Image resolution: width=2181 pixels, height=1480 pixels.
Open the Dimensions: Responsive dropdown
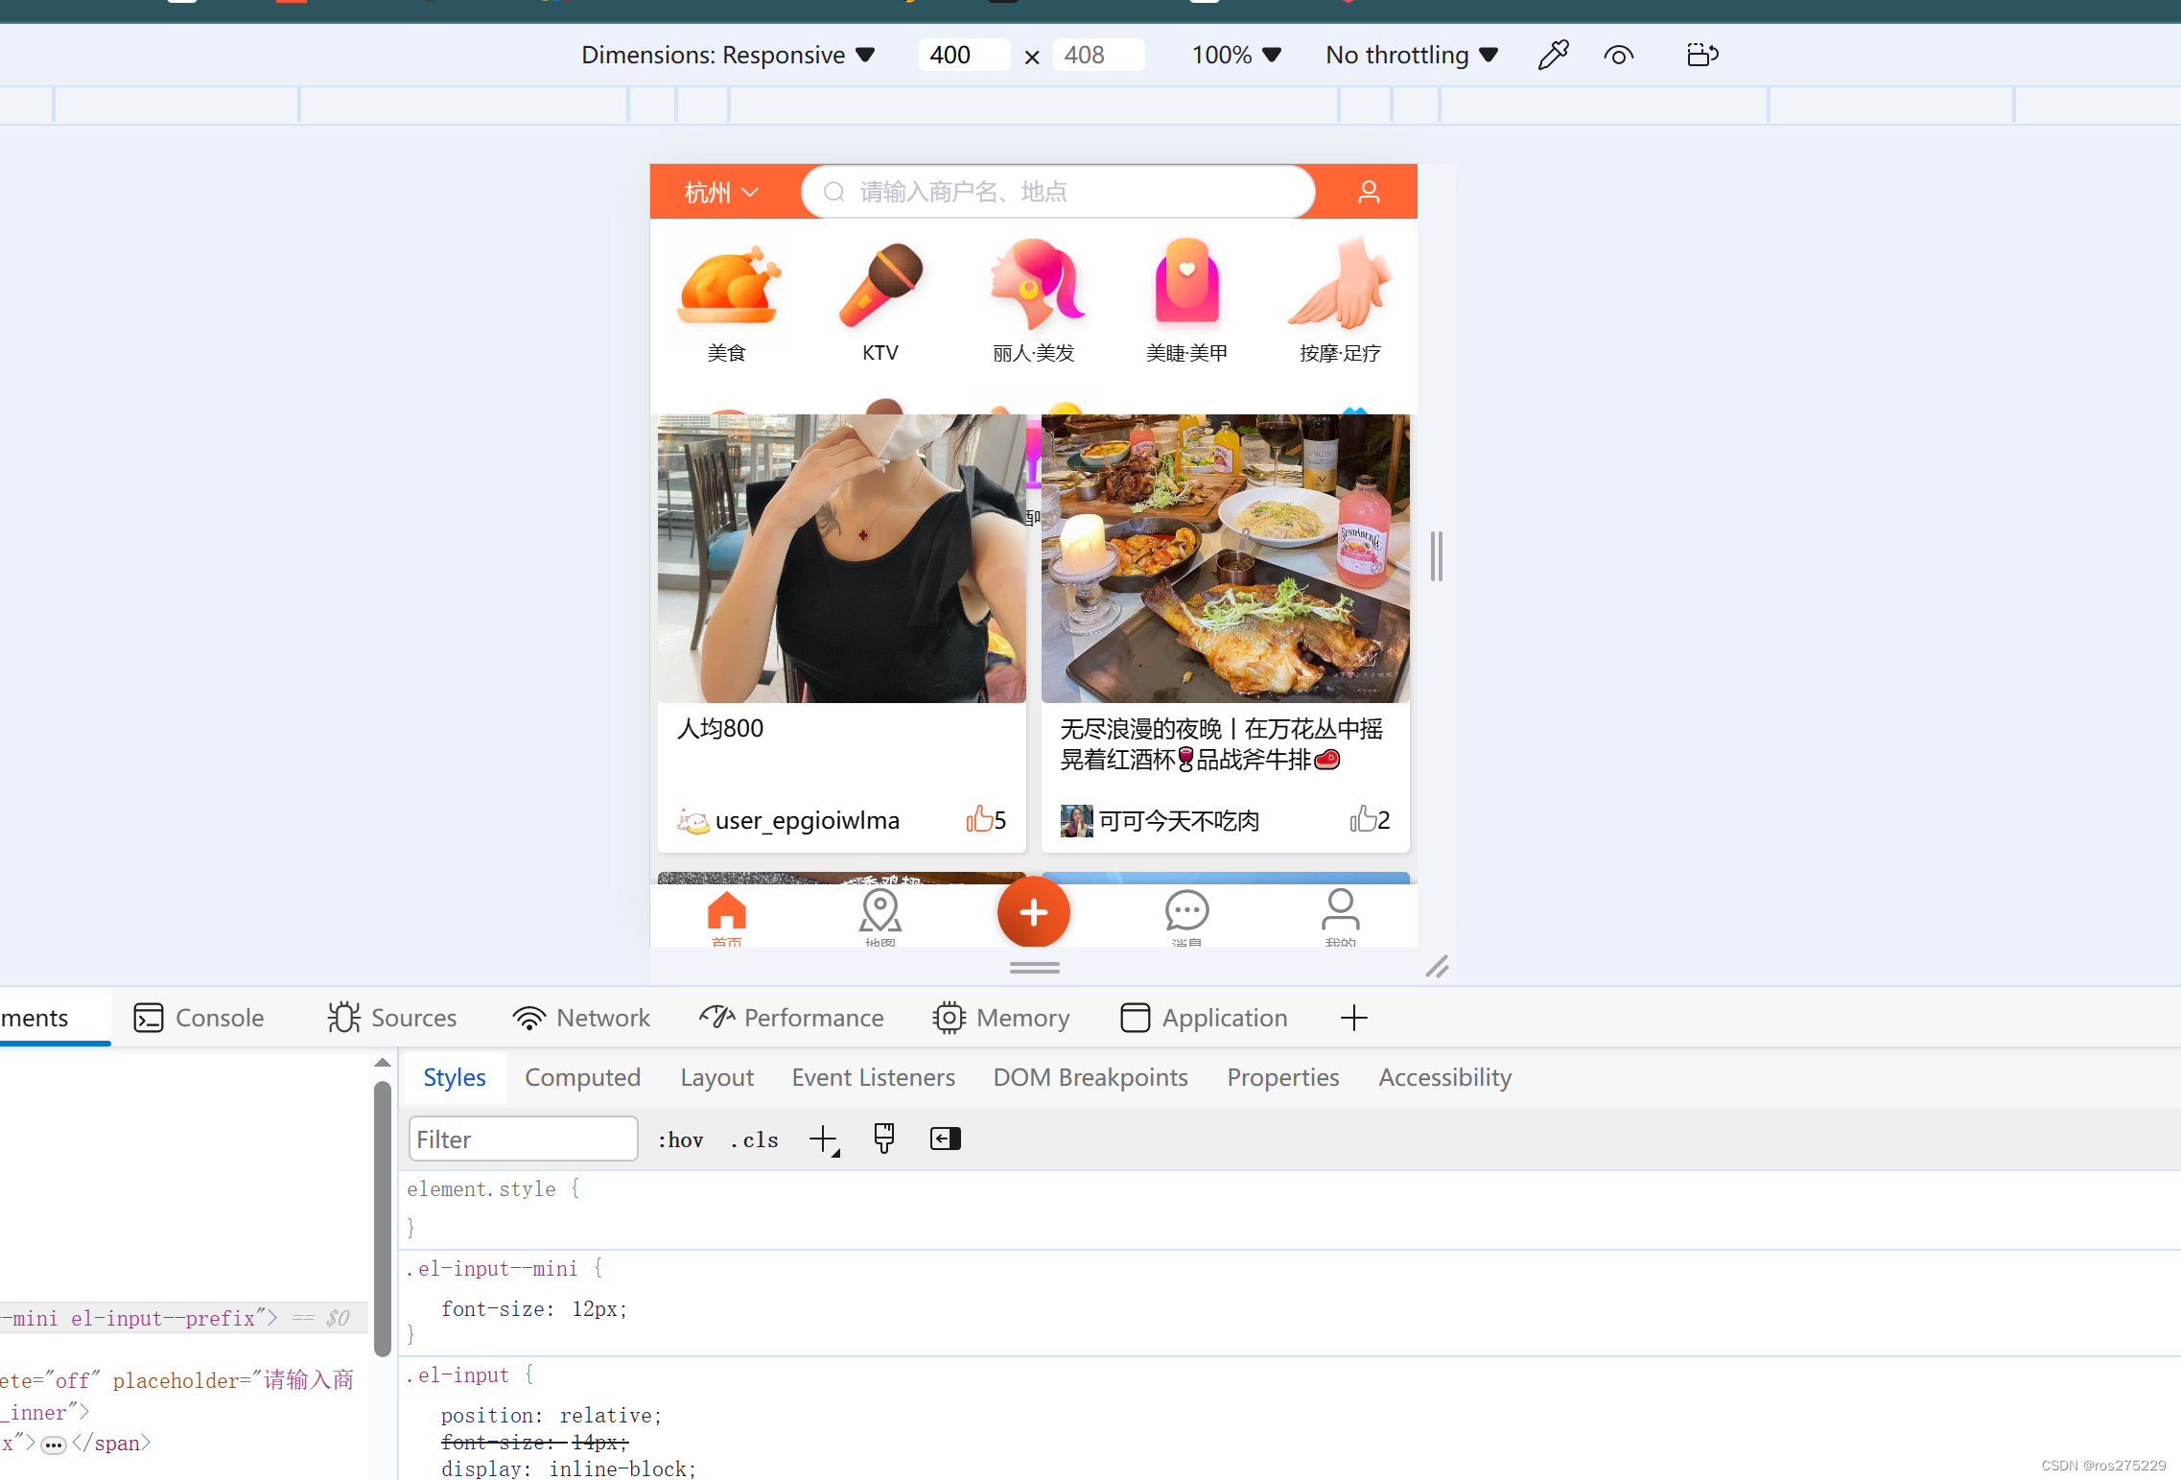(727, 55)
